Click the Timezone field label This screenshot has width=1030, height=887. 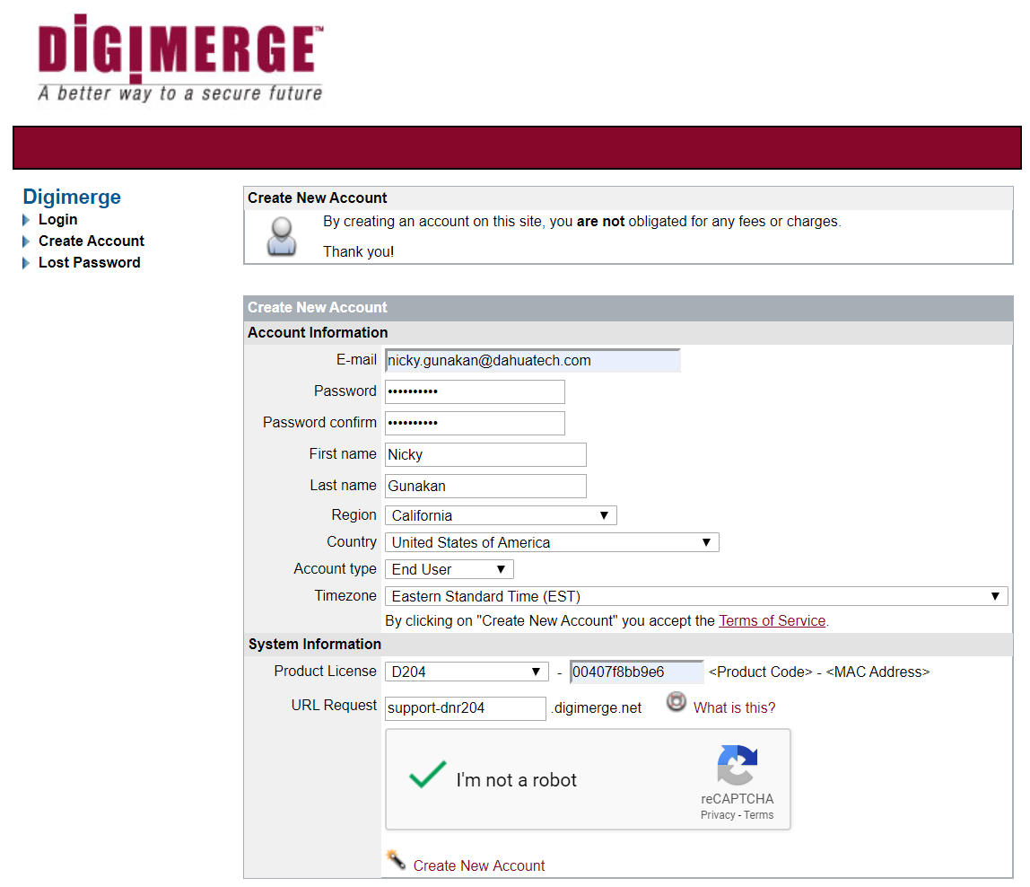click(x=345, y=596)
